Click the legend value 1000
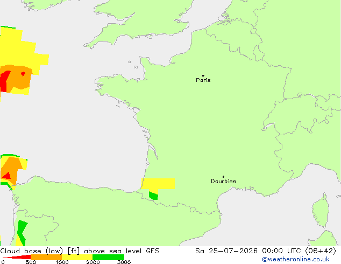This screenshot has height=264, width=341. pos(62,262)
